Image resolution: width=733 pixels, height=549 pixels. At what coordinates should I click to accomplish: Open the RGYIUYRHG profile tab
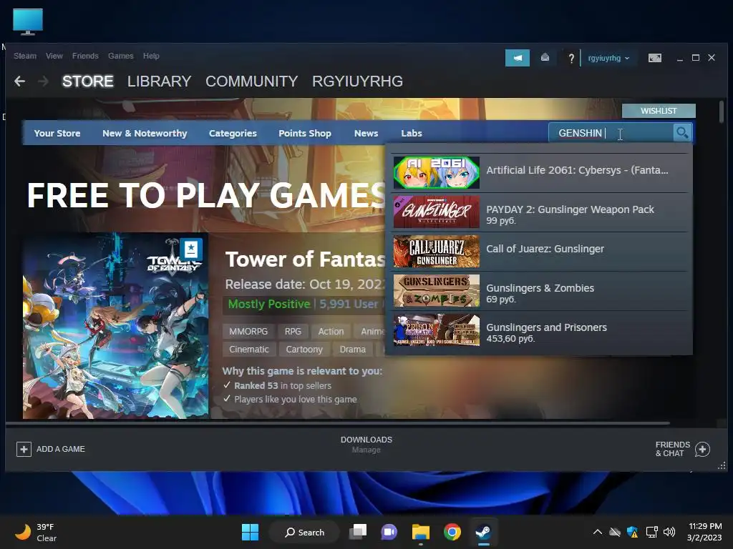358,81
